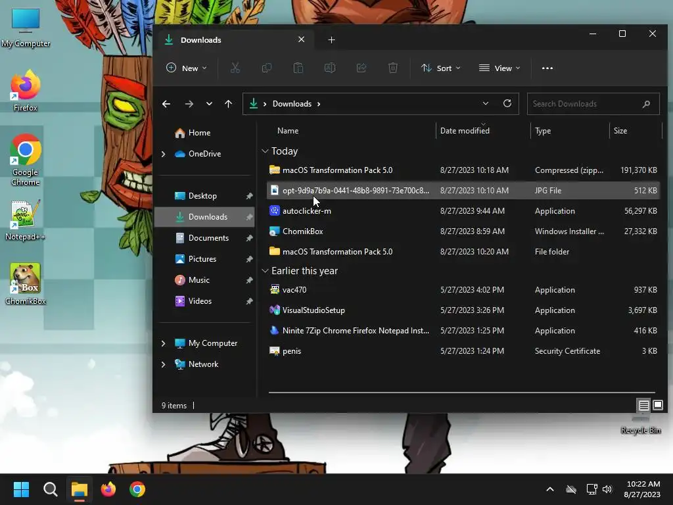Switch to details view layout icon
The image size is (673, 505).
pos(643,405)
